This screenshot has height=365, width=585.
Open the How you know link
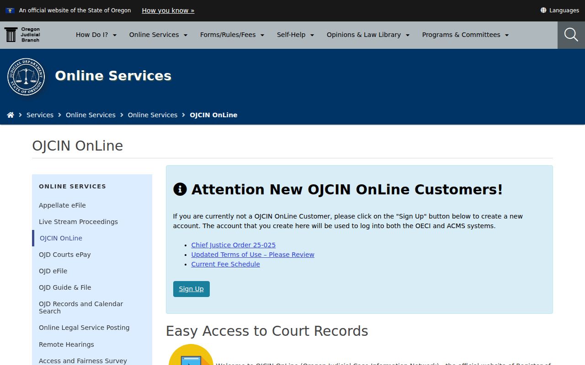pos(168,10)
